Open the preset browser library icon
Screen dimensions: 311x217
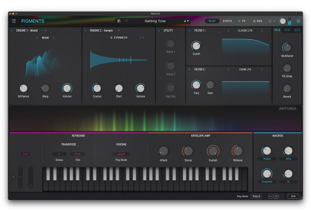tap(119, 21)
